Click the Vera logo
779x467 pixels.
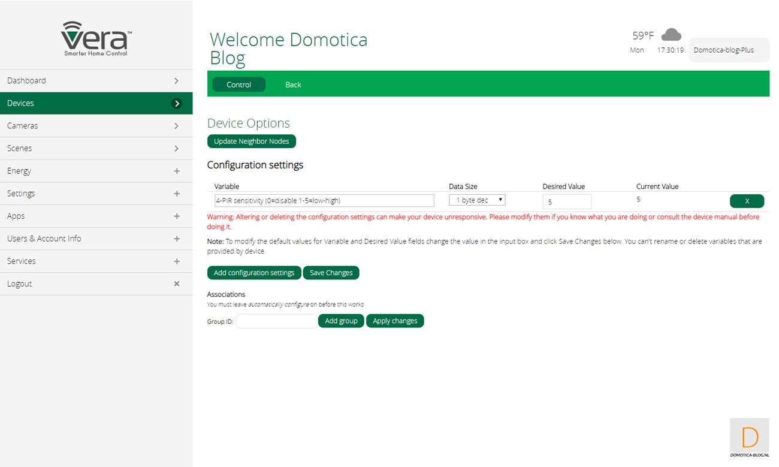tap(96, 38)
